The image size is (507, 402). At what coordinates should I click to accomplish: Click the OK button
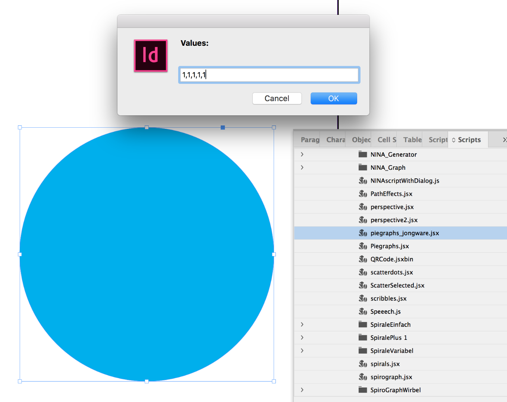click(x=333, y=98)
